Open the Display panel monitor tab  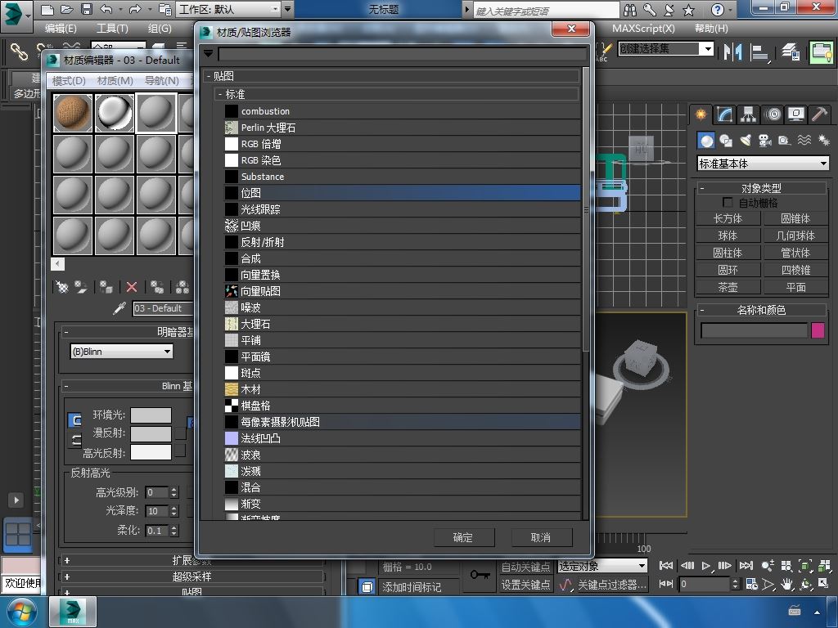tap(795, 114)
